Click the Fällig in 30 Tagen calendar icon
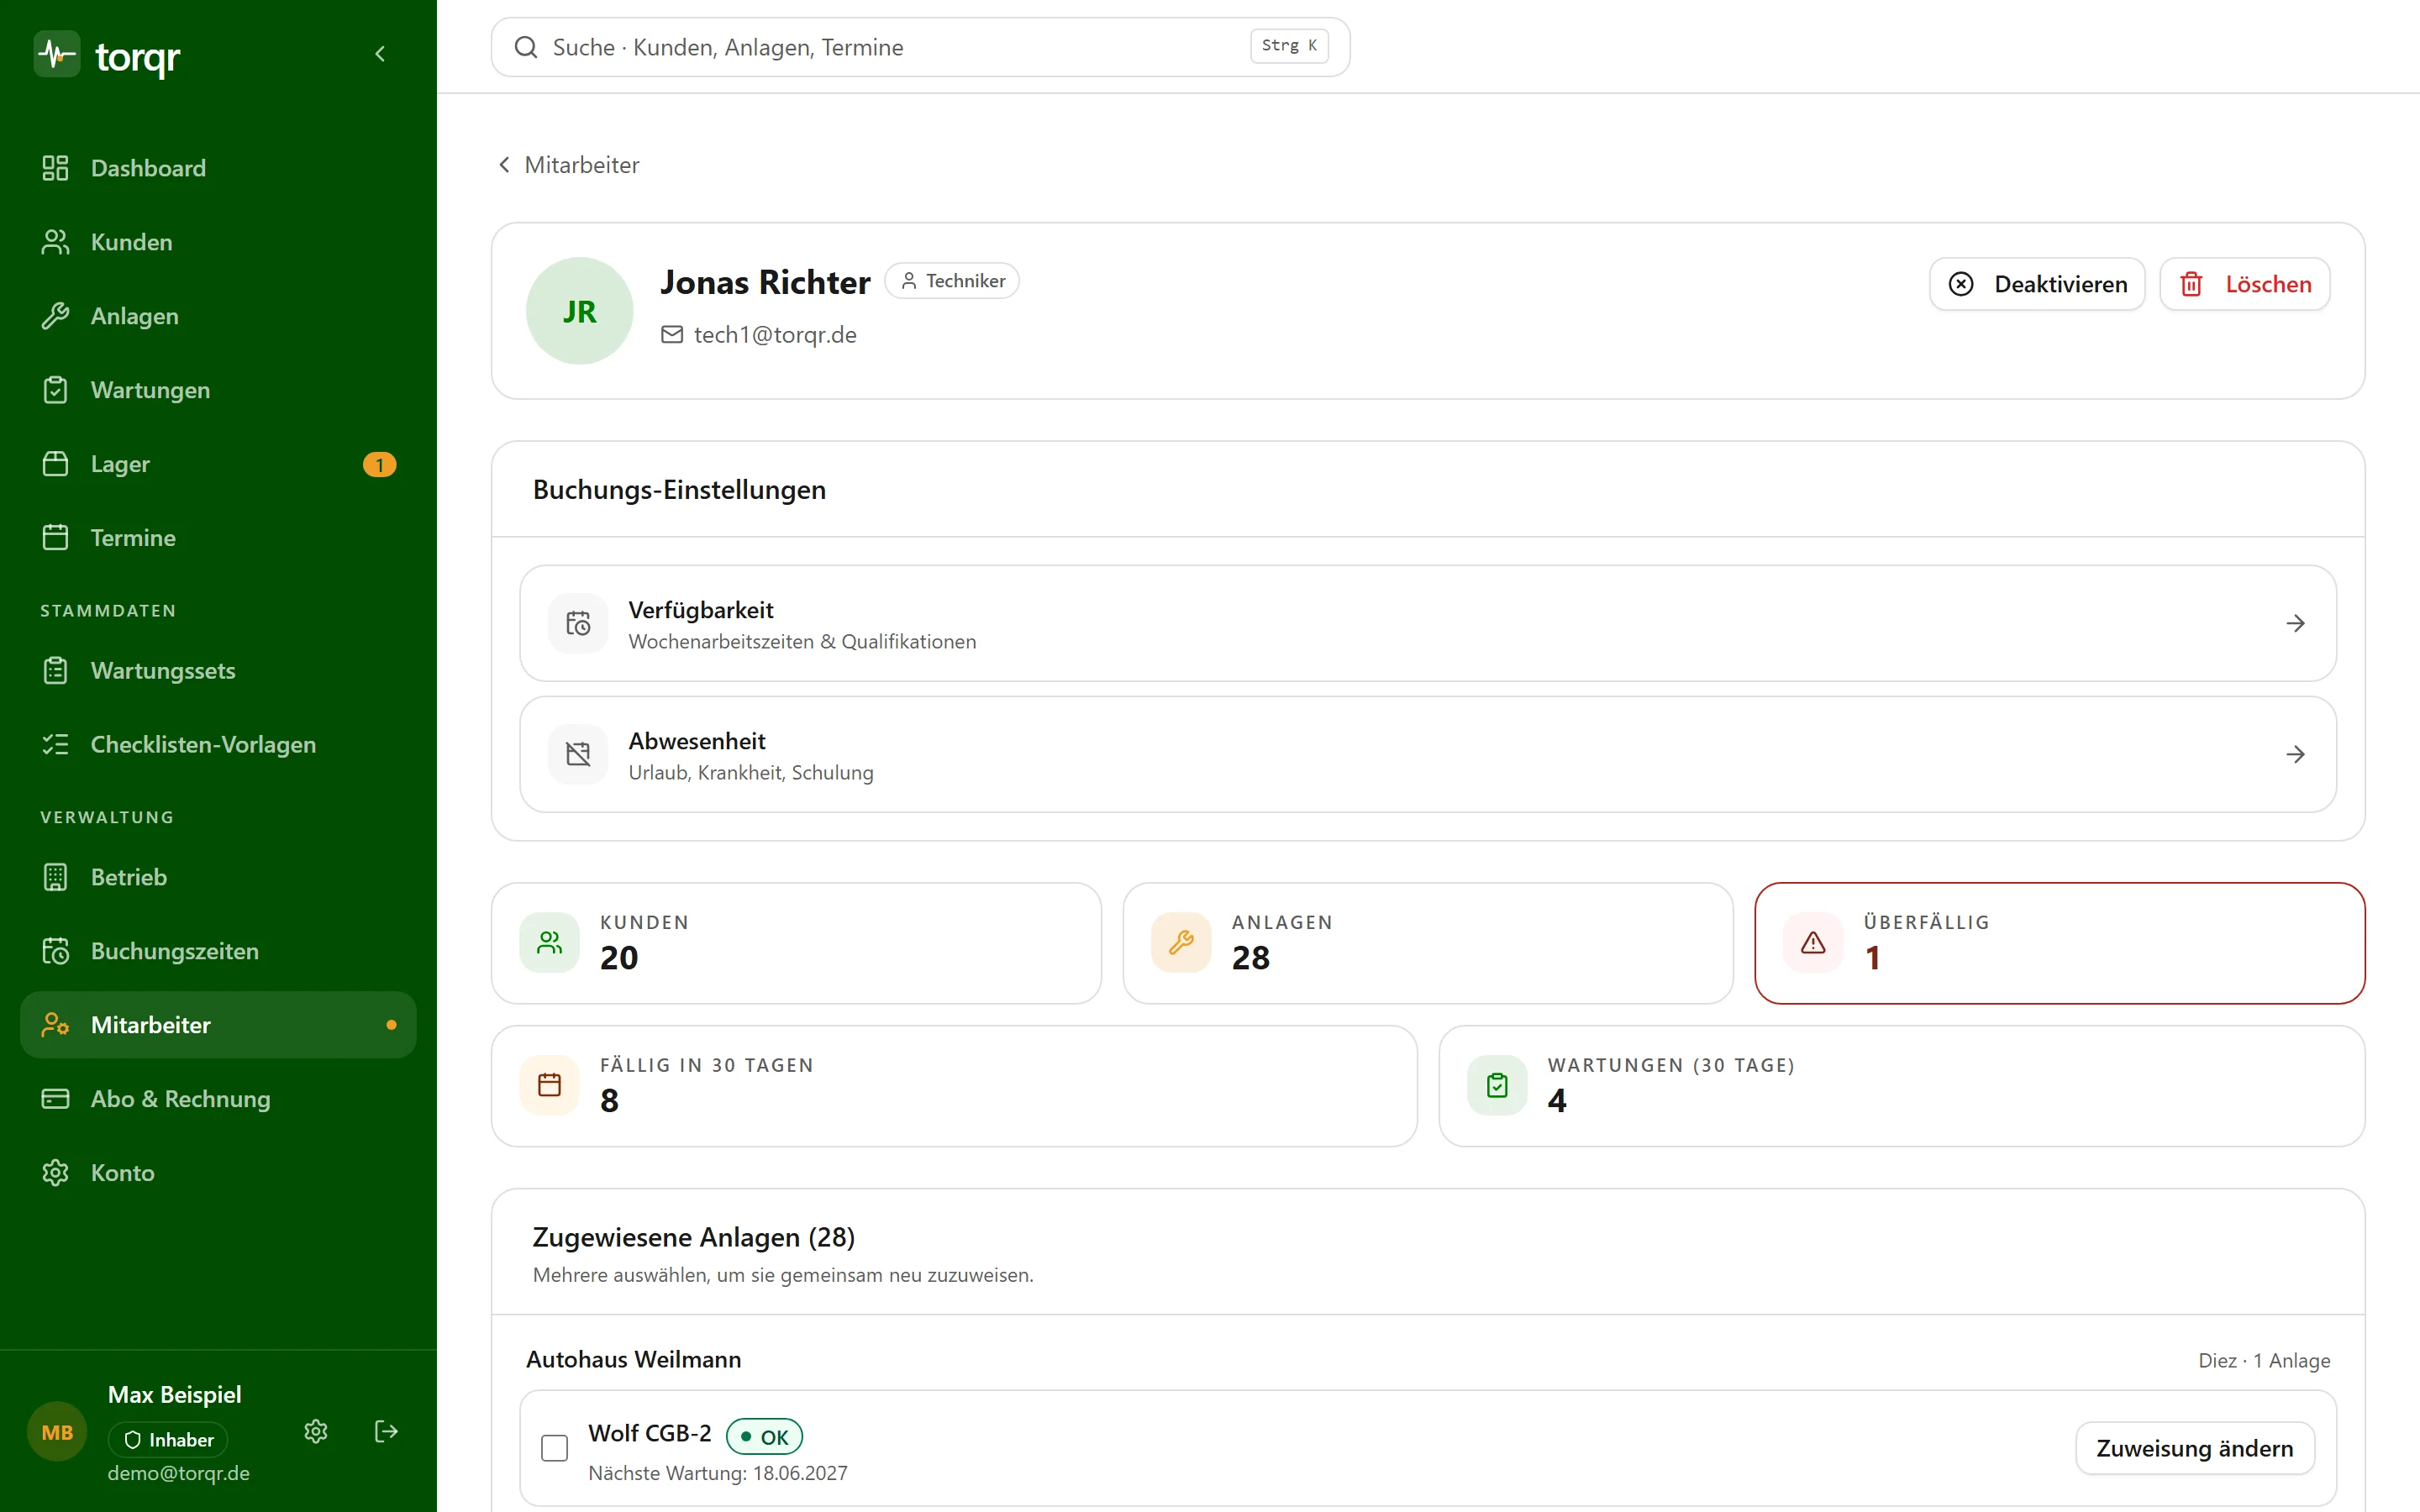2420x1512 pixels. [550, 1085]
